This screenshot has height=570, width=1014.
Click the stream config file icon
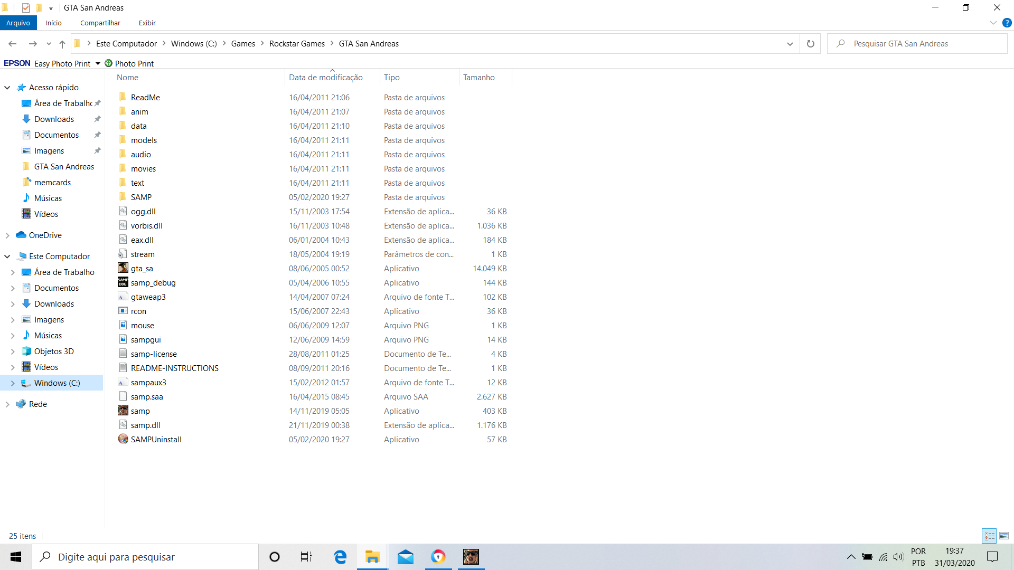pyautogui.click(x=123, y=254)
